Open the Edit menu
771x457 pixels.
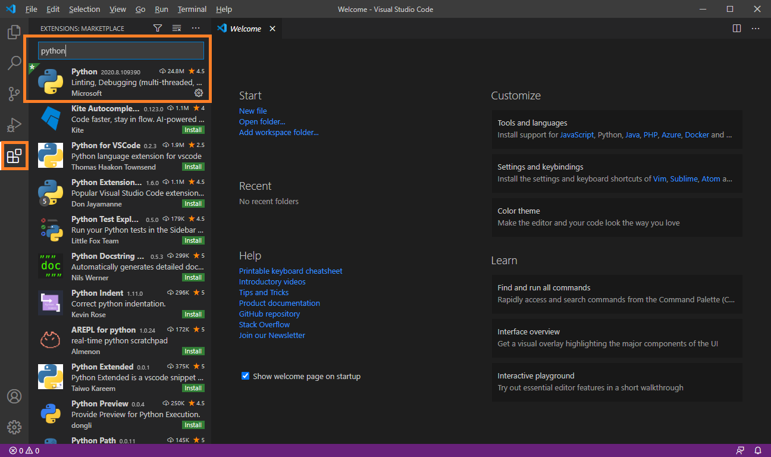coord(53,9)
